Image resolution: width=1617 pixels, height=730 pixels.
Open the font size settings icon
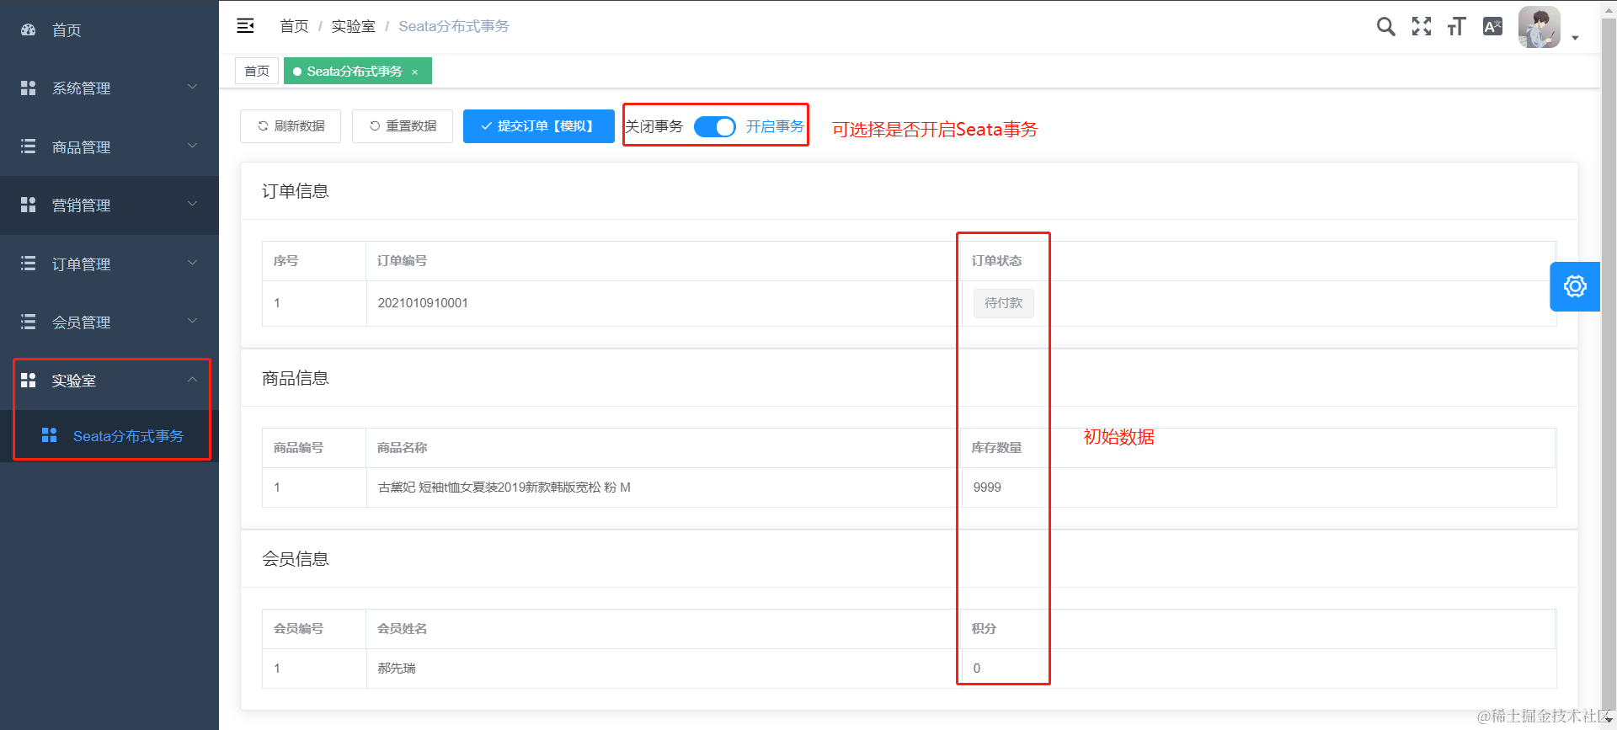click(x=1456, y=27)
